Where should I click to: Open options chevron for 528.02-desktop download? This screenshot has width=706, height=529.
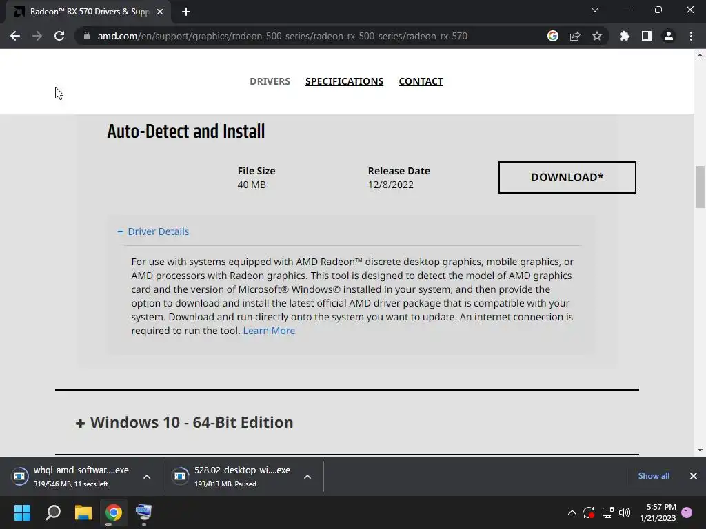307,477
